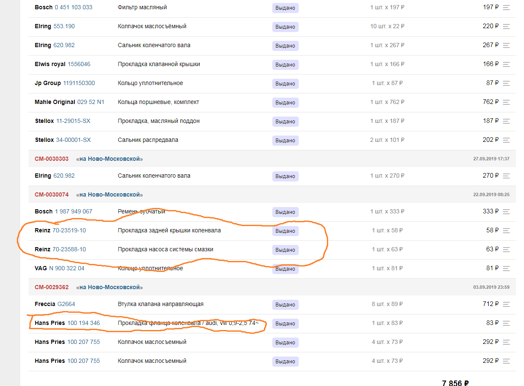This screenshot has height=386, width=524.
Task: Click Выдано status in Прокладка клапанной крышки row
Action: click(x=285, y=64)
